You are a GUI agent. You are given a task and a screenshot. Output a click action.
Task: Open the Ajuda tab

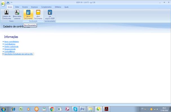pos(66,7)
